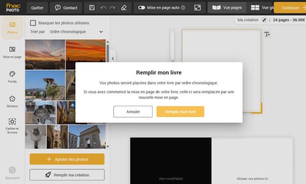306x184 pixels.
Task: Switch to Vue pages view
Action: 227,8
